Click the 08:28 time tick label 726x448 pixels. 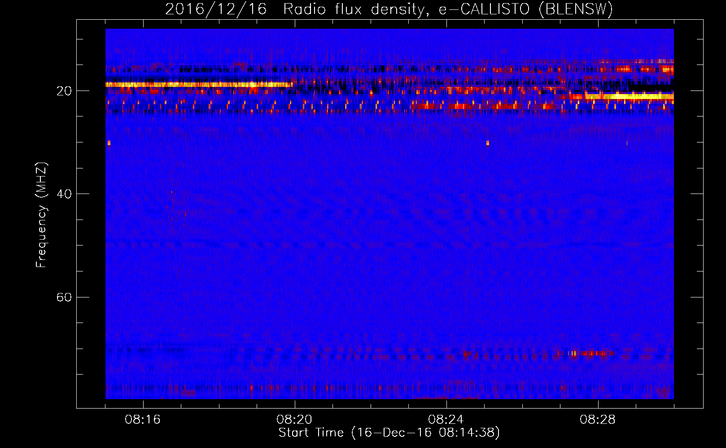tap(598, 420)
